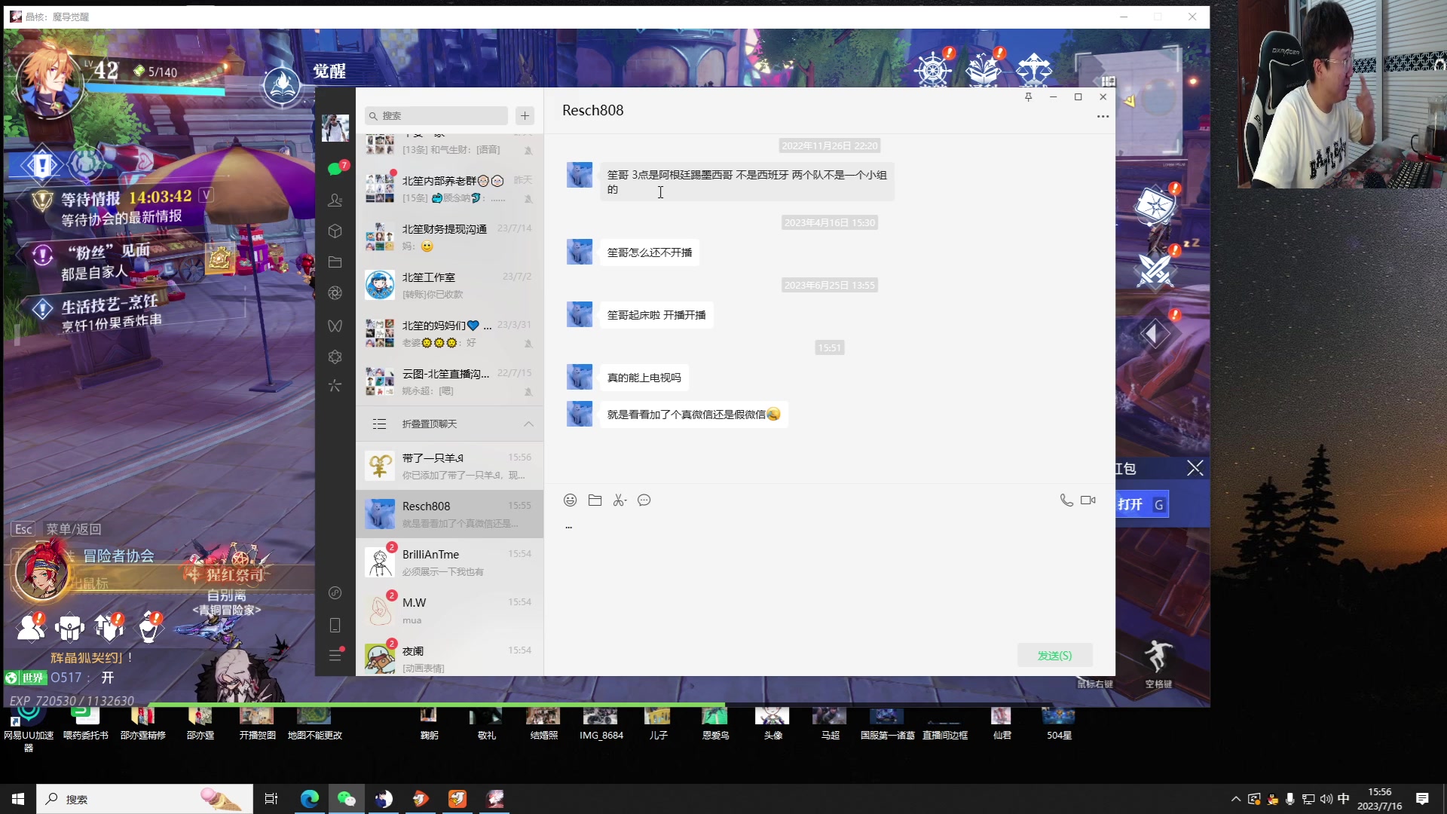
Task: Click the 发送(S) send button
Action: coord(1054,656)
